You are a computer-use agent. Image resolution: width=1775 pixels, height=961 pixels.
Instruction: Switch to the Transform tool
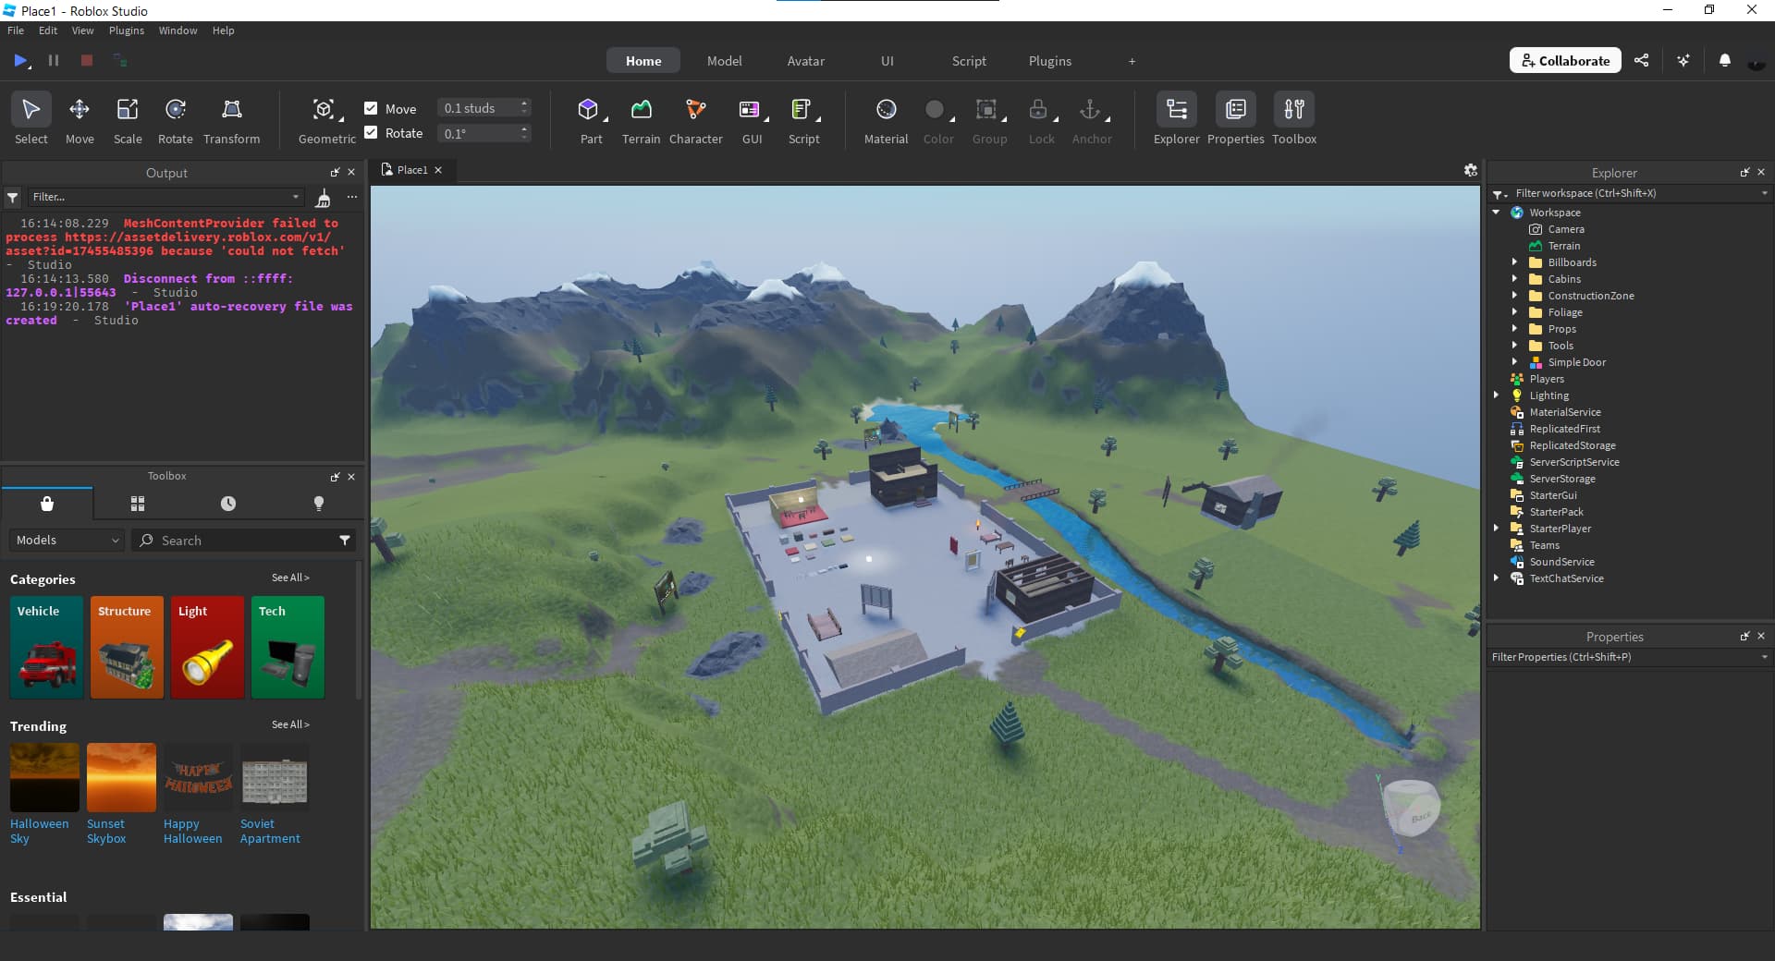point(232,119)
